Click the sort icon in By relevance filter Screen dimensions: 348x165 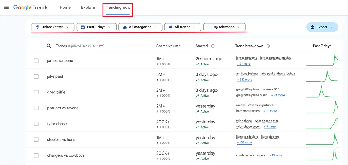tap(209, 27)
